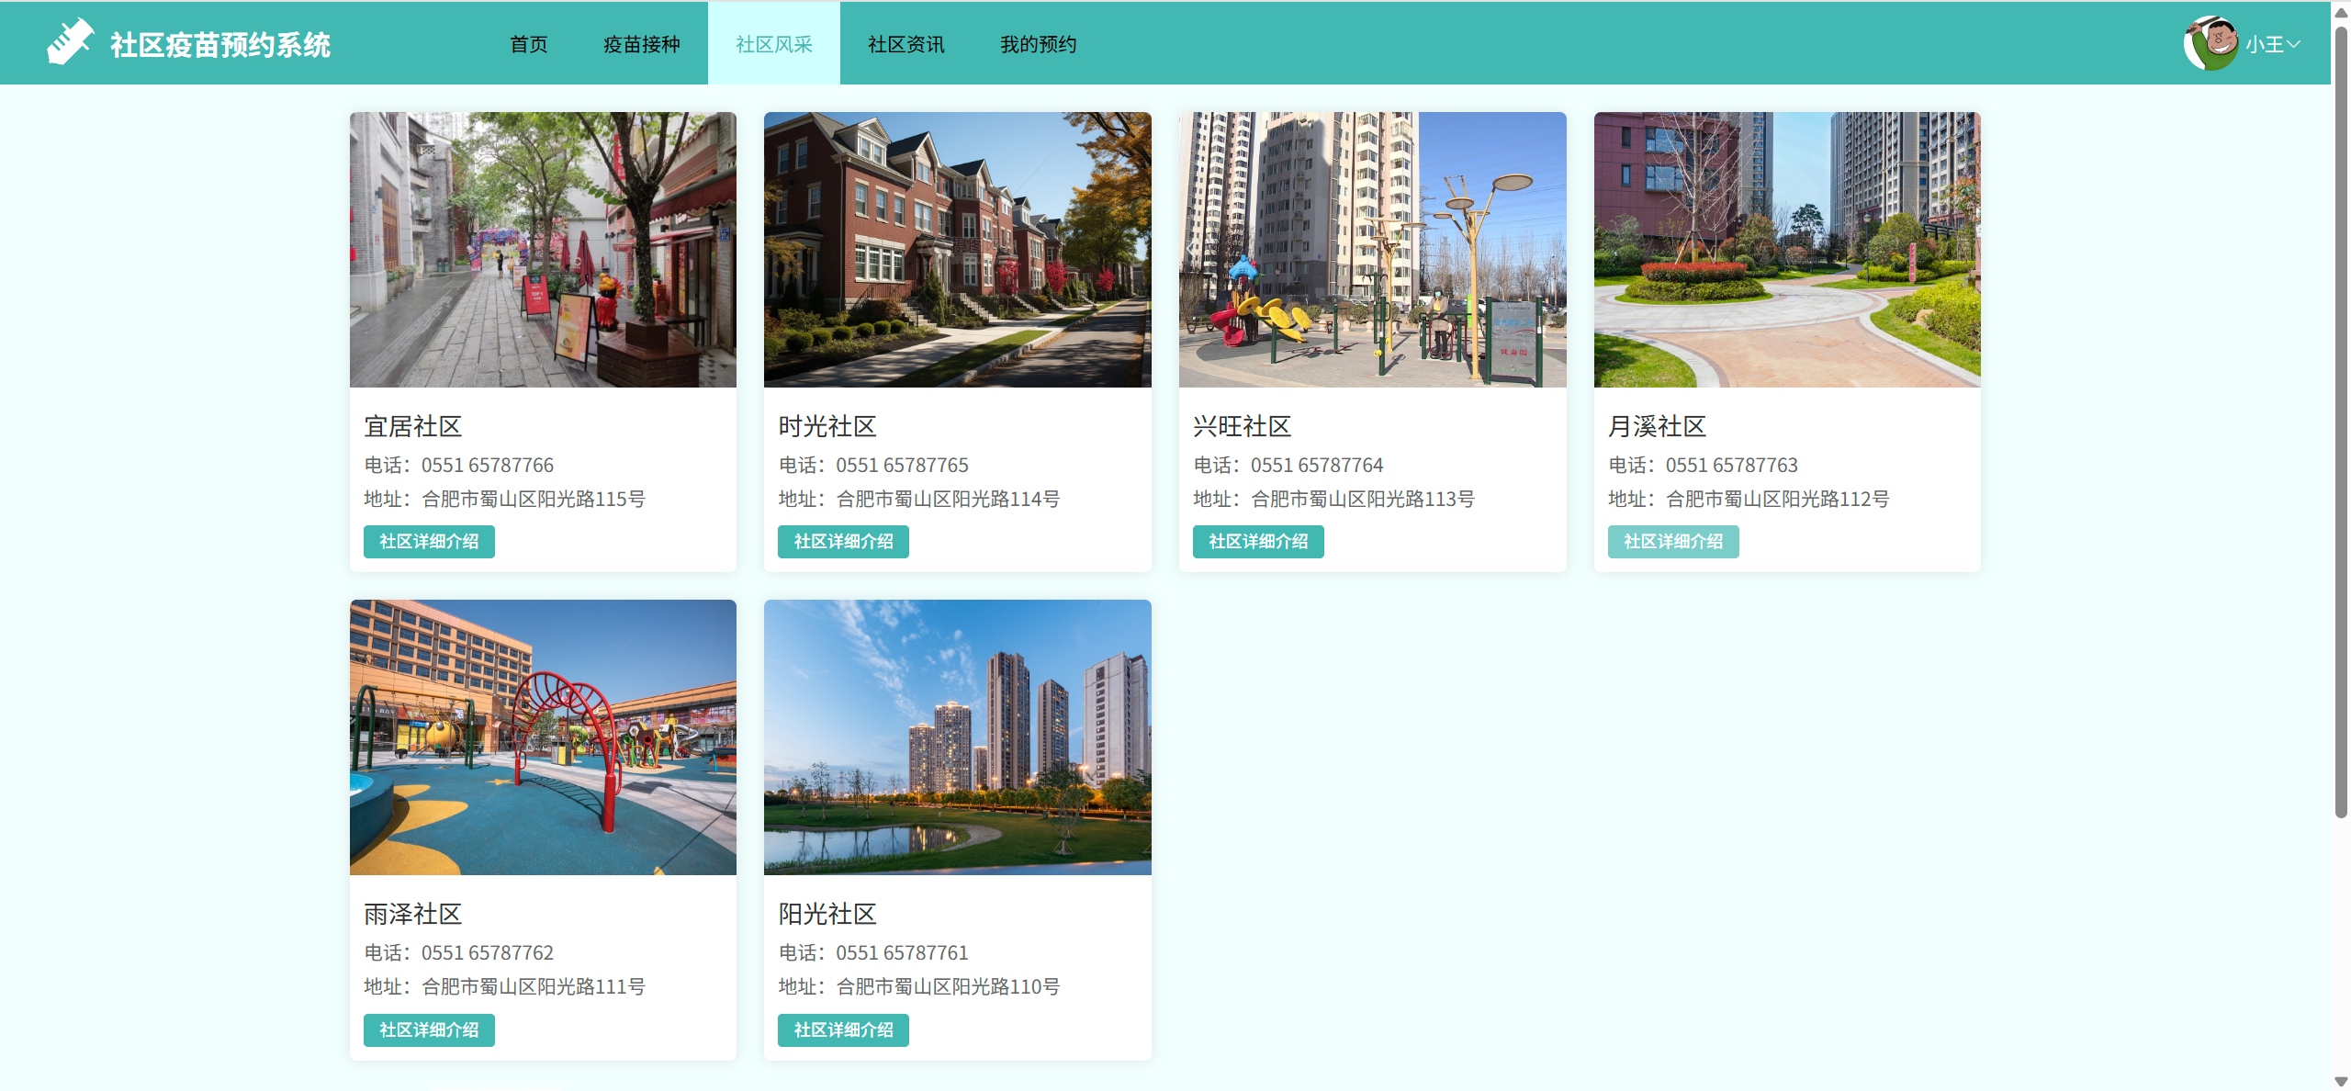2351x1091 pixels.
Task: Open 阳光社区 detailed introduction
Action: [843, 1029]
